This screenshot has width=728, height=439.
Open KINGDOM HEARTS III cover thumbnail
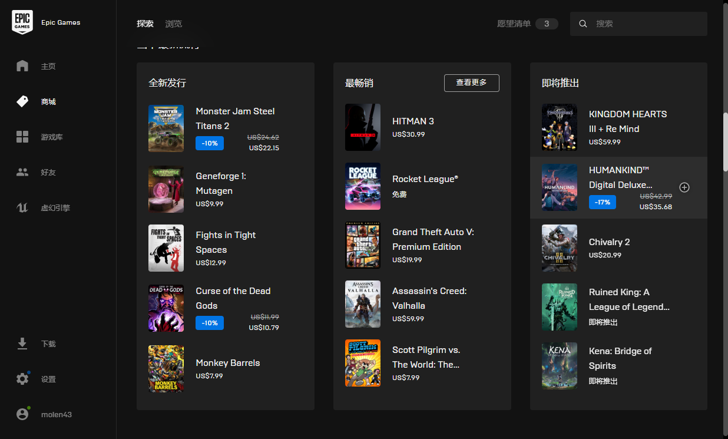(x=560, y=127)
